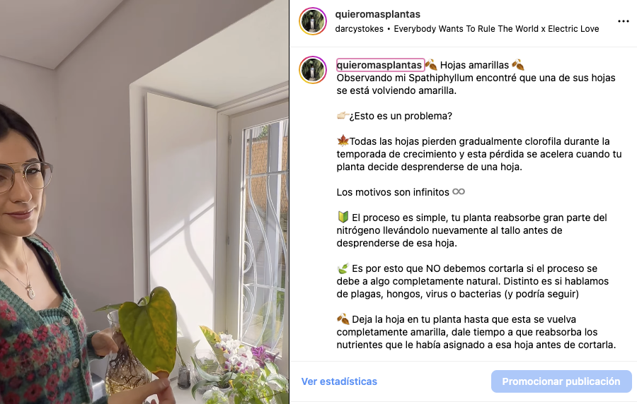This screenshot has height=404, width=637.
Task: Click darcystokes audio author link
Action: pos(359,29)
